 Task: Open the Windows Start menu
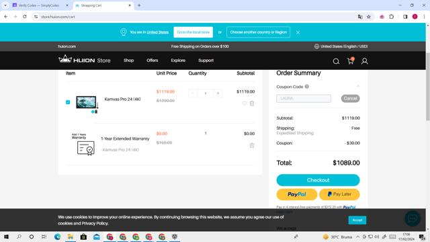(x=6, y=237)
